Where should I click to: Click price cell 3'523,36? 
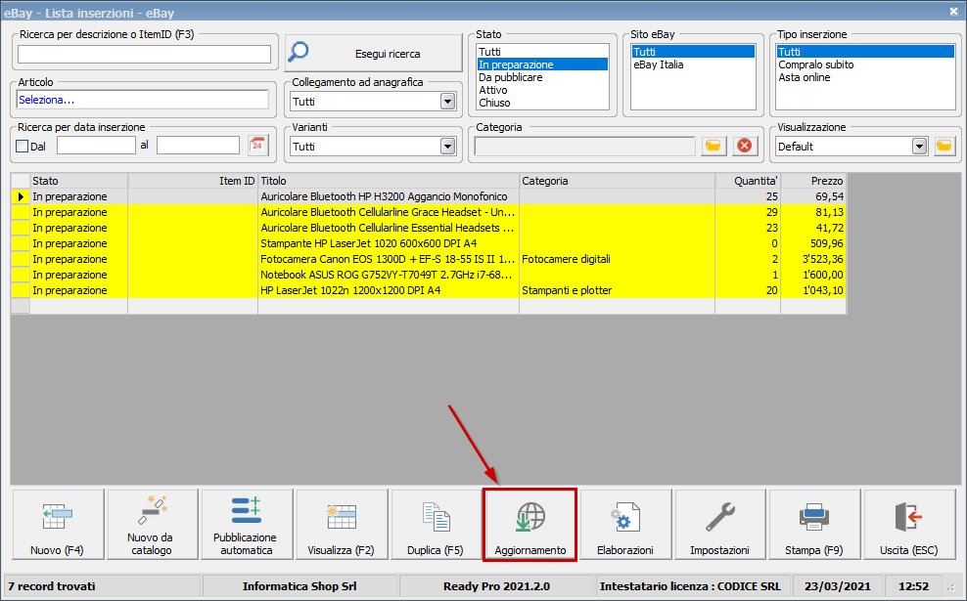813,259
